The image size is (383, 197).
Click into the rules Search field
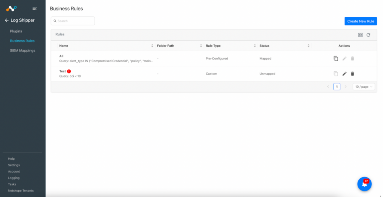pyautogui.click(x=73, y=21)
